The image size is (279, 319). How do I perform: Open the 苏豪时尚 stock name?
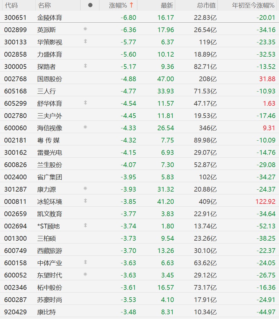[49, 300]
